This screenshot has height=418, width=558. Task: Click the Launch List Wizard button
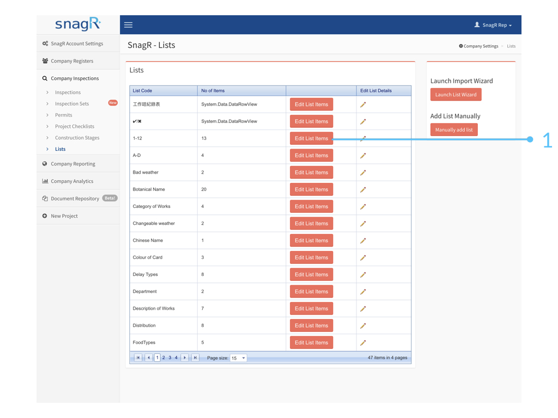coord(456,95)
